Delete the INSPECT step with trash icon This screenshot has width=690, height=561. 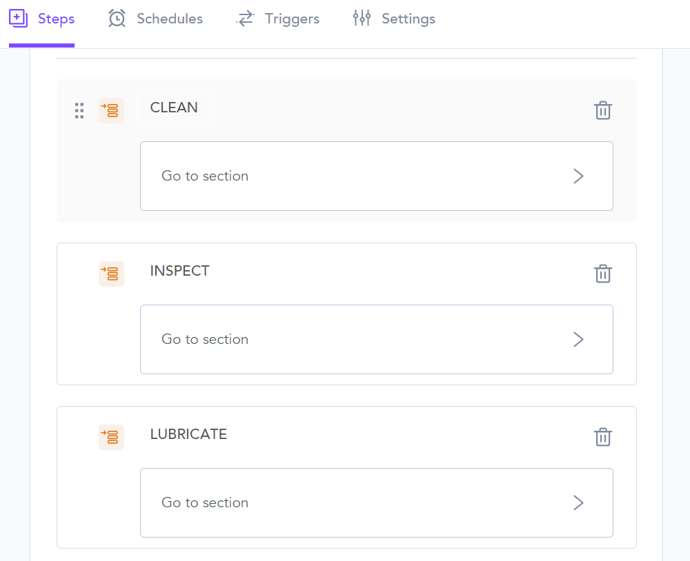coord(603,274)
